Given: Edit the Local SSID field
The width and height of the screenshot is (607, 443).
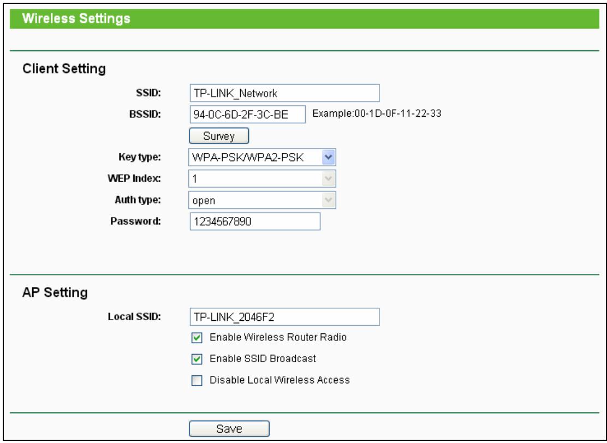Looking at the screenshot, I should 284,317.
